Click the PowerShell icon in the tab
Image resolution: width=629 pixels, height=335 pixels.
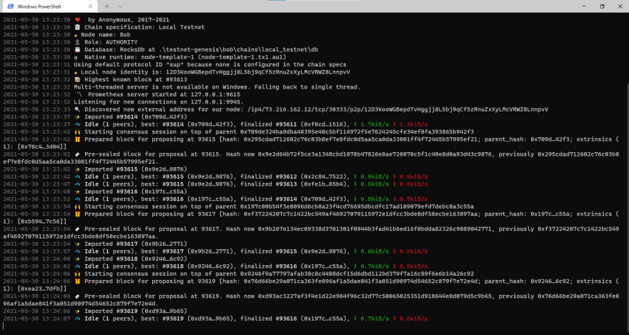point(9,6)
